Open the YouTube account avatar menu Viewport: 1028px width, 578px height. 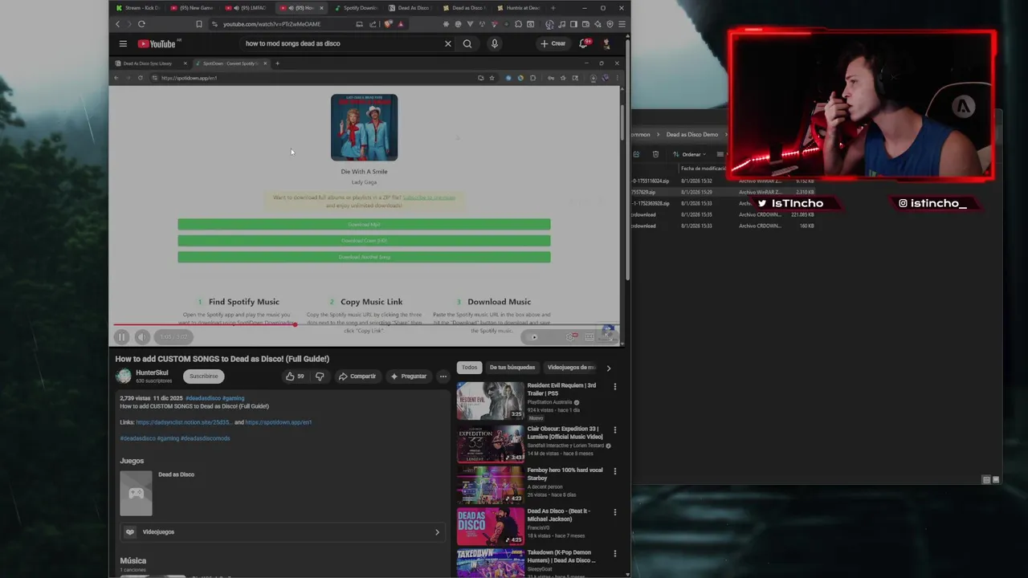click(x=606, y=43)
